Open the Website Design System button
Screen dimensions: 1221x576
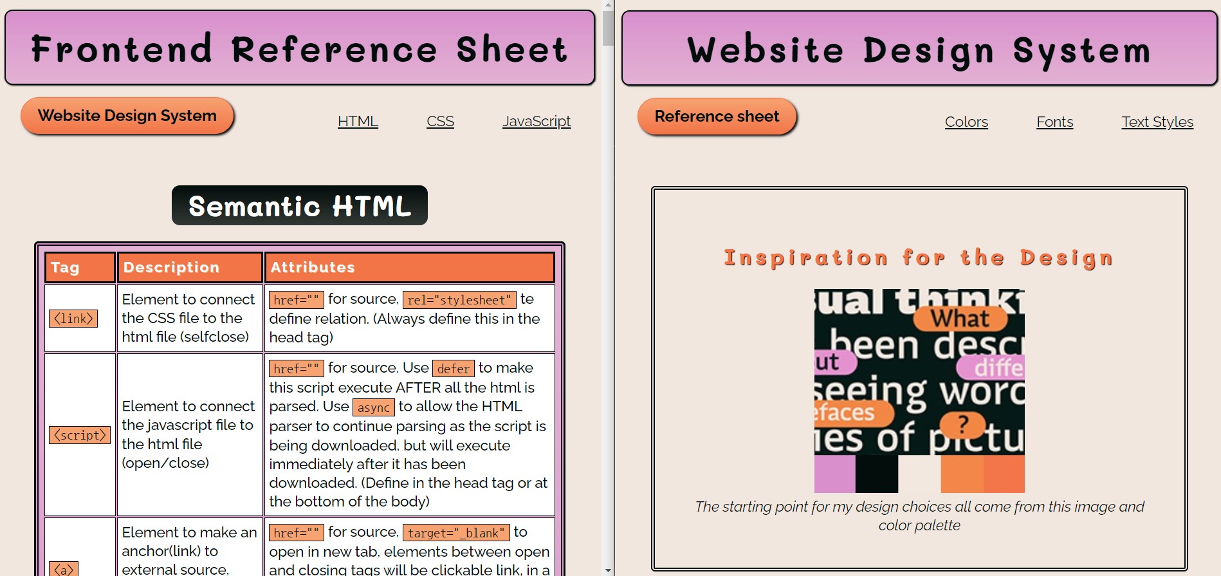coord(127,116)
